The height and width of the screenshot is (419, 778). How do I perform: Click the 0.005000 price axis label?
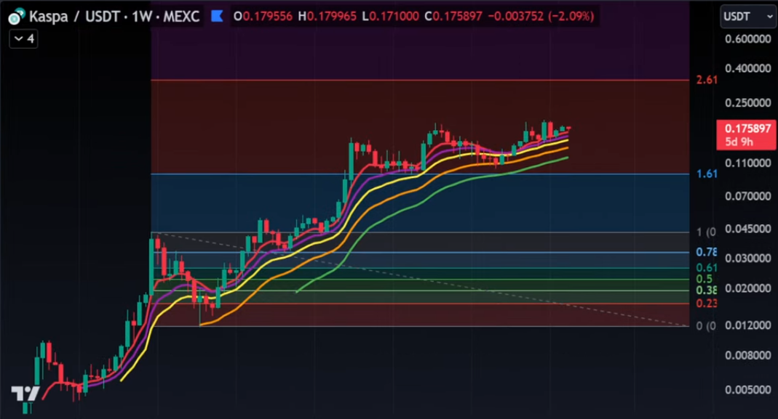coord(747,390)
